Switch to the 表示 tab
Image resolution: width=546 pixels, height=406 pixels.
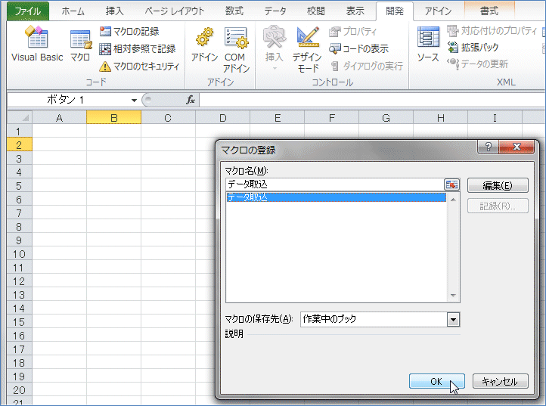pos(355,11)
